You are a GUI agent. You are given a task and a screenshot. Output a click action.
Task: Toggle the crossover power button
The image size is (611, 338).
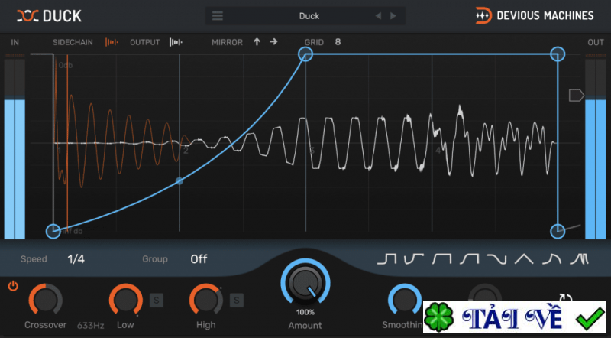click(13, 286)
